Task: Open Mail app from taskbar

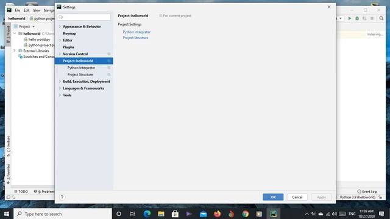Action: 203,214
